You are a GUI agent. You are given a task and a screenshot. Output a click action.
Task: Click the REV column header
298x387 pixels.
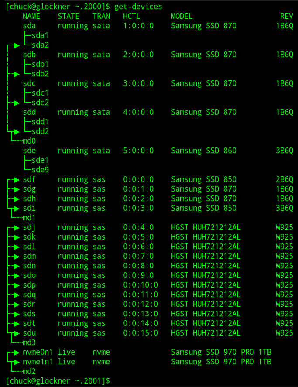pyautogui.click(x=287, y=16)
